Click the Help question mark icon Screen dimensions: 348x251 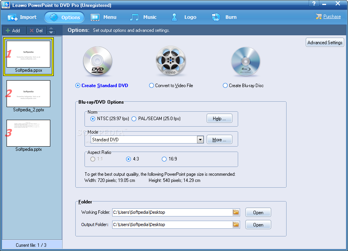click(x=314, y=3)
